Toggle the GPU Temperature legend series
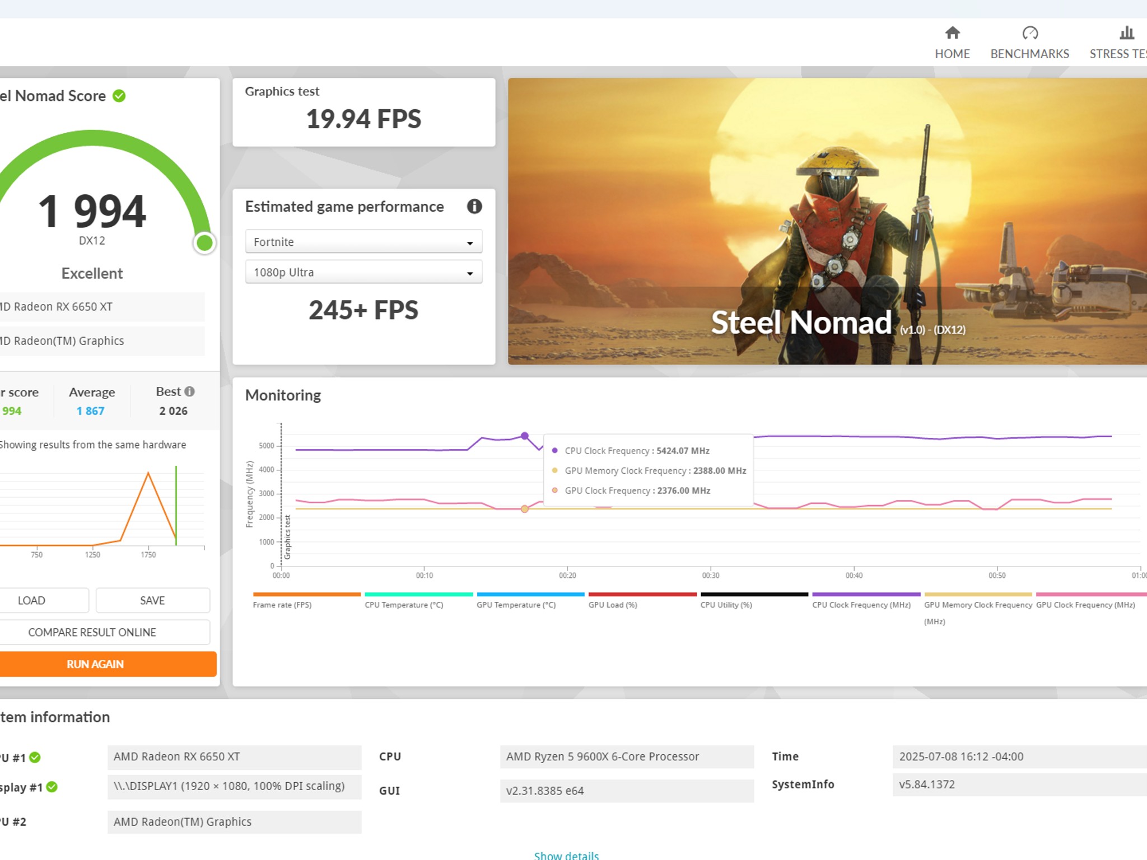The image size is (1147, 860). coord(516,605)
